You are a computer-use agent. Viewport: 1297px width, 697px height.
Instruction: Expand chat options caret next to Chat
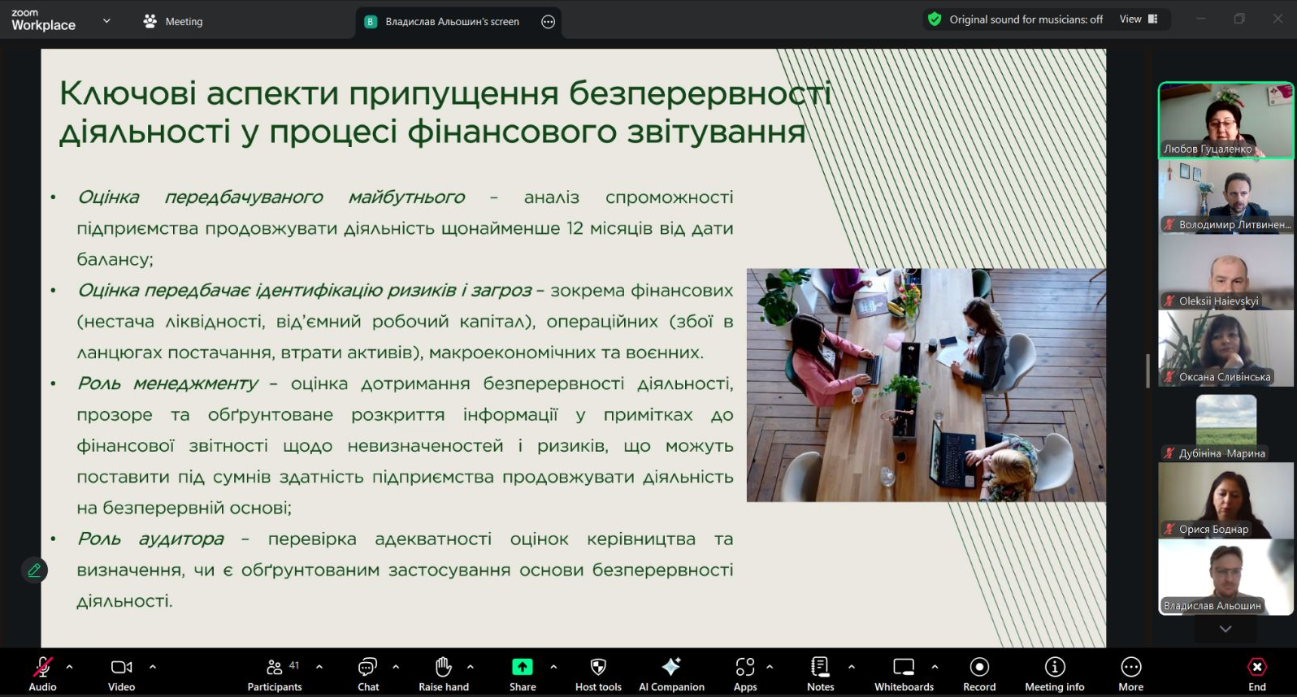396,667
